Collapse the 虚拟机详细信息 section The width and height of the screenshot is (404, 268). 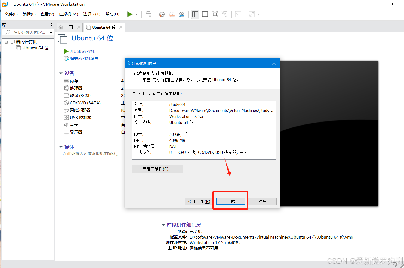point(163,225)
